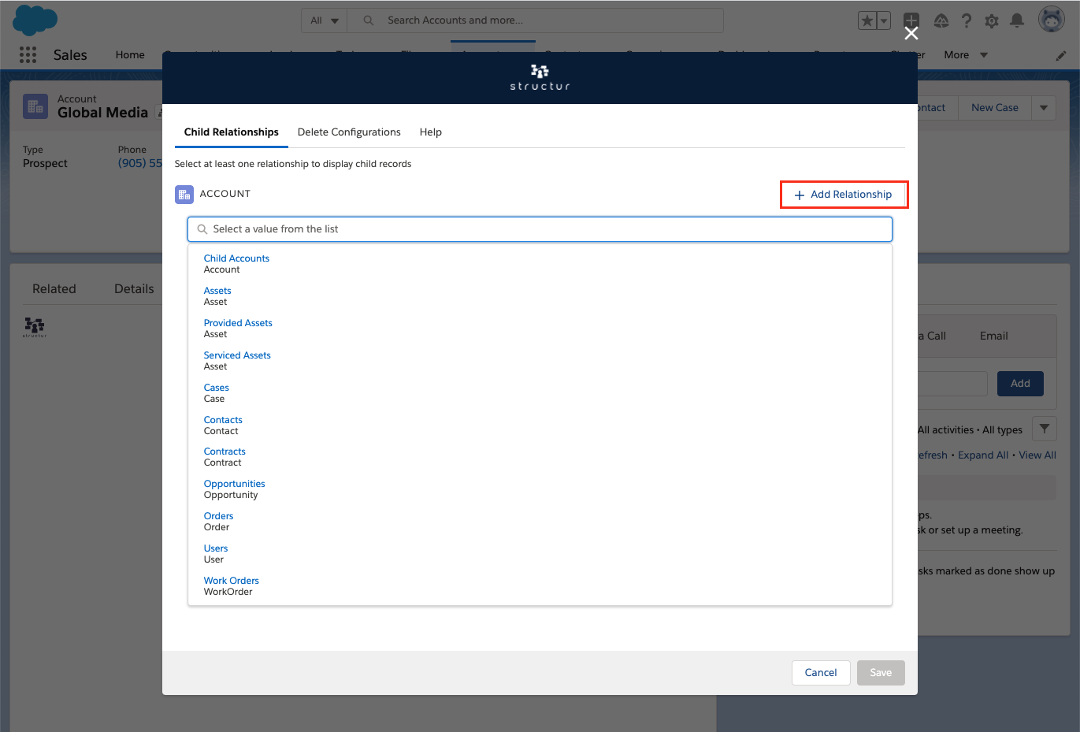Click the Structur logo in modal header
The width and height of the screenshot is (1080, 732).
(540, 77)
